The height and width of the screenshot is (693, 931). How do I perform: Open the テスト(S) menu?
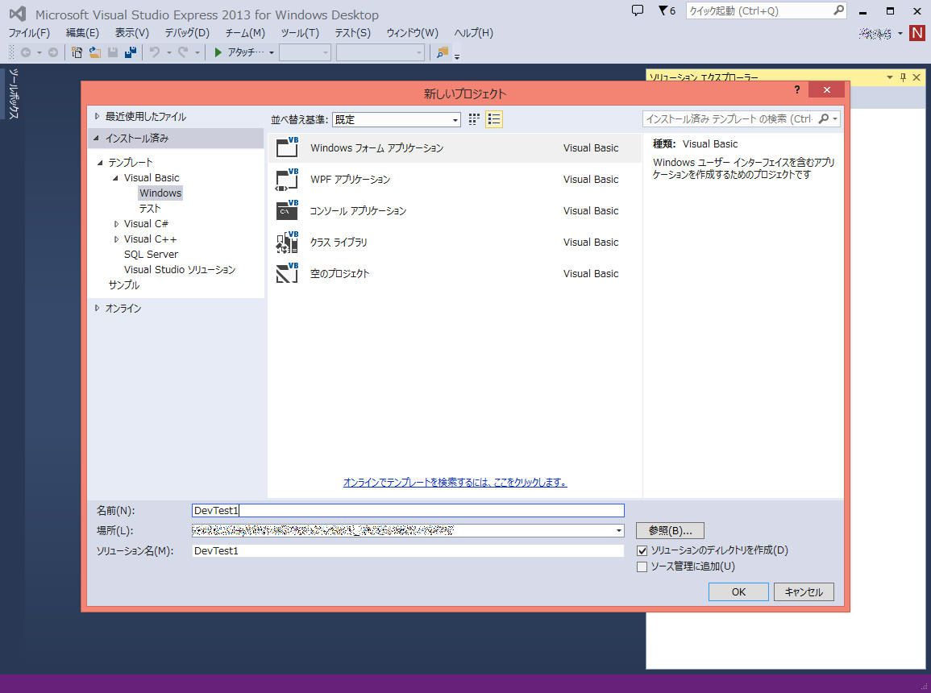point(353,32)
